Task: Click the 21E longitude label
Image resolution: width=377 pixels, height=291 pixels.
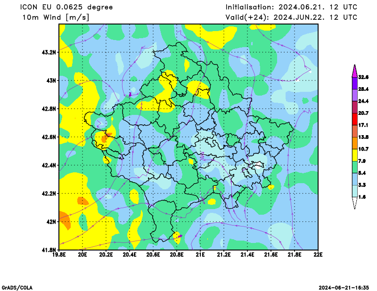Action: (x=200, y=255)
